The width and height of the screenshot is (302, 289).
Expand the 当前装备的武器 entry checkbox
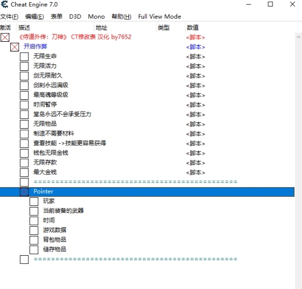pyautogui.click(x=34, y=211)
